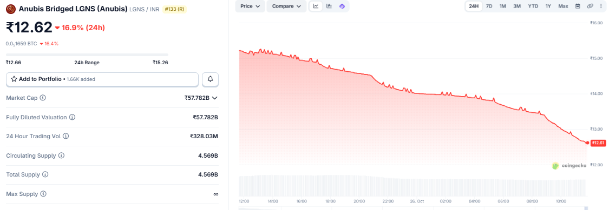Click the Market Cap info icon

coord(43,98)
